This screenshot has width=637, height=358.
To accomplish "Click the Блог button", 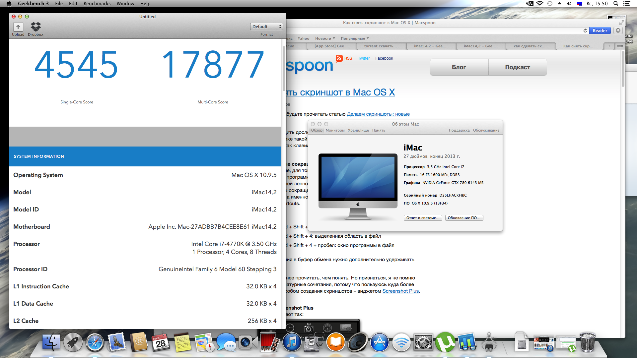I will pos(459,67).
